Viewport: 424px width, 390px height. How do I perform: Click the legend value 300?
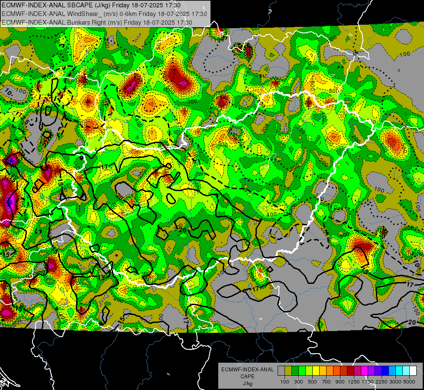tap(298, 382)
